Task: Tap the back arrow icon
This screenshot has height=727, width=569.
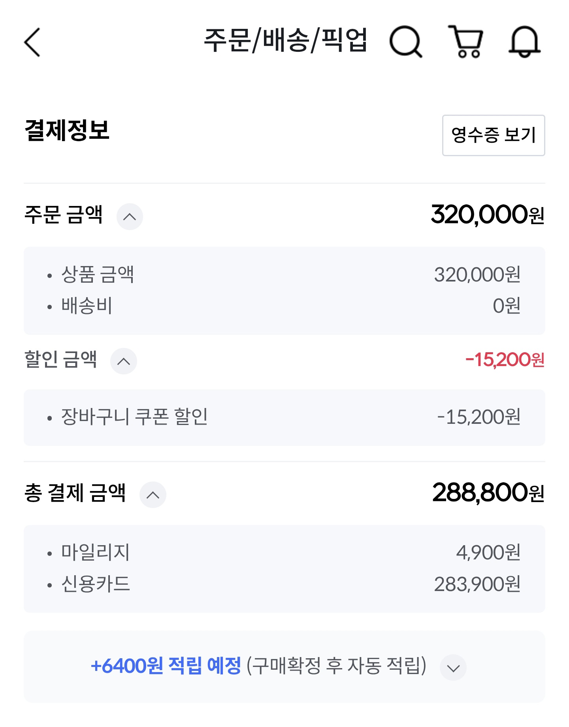Action: [32, 42]
